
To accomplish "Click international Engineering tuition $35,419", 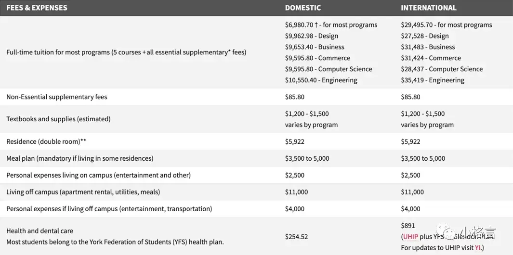I will [x=433, y=80].
